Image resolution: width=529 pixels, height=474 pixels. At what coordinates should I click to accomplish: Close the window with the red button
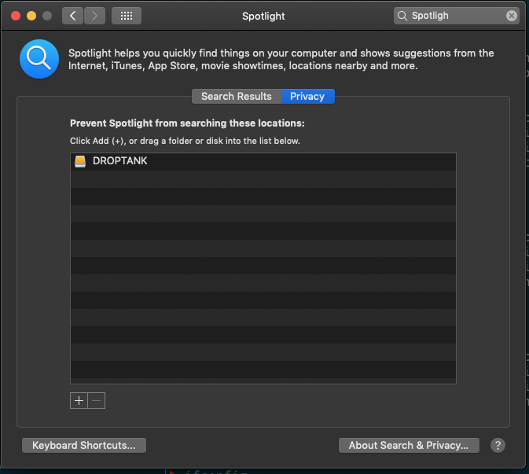16,16
